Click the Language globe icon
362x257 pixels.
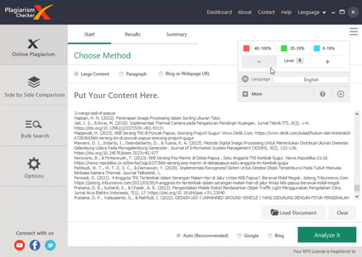(245, 79)
